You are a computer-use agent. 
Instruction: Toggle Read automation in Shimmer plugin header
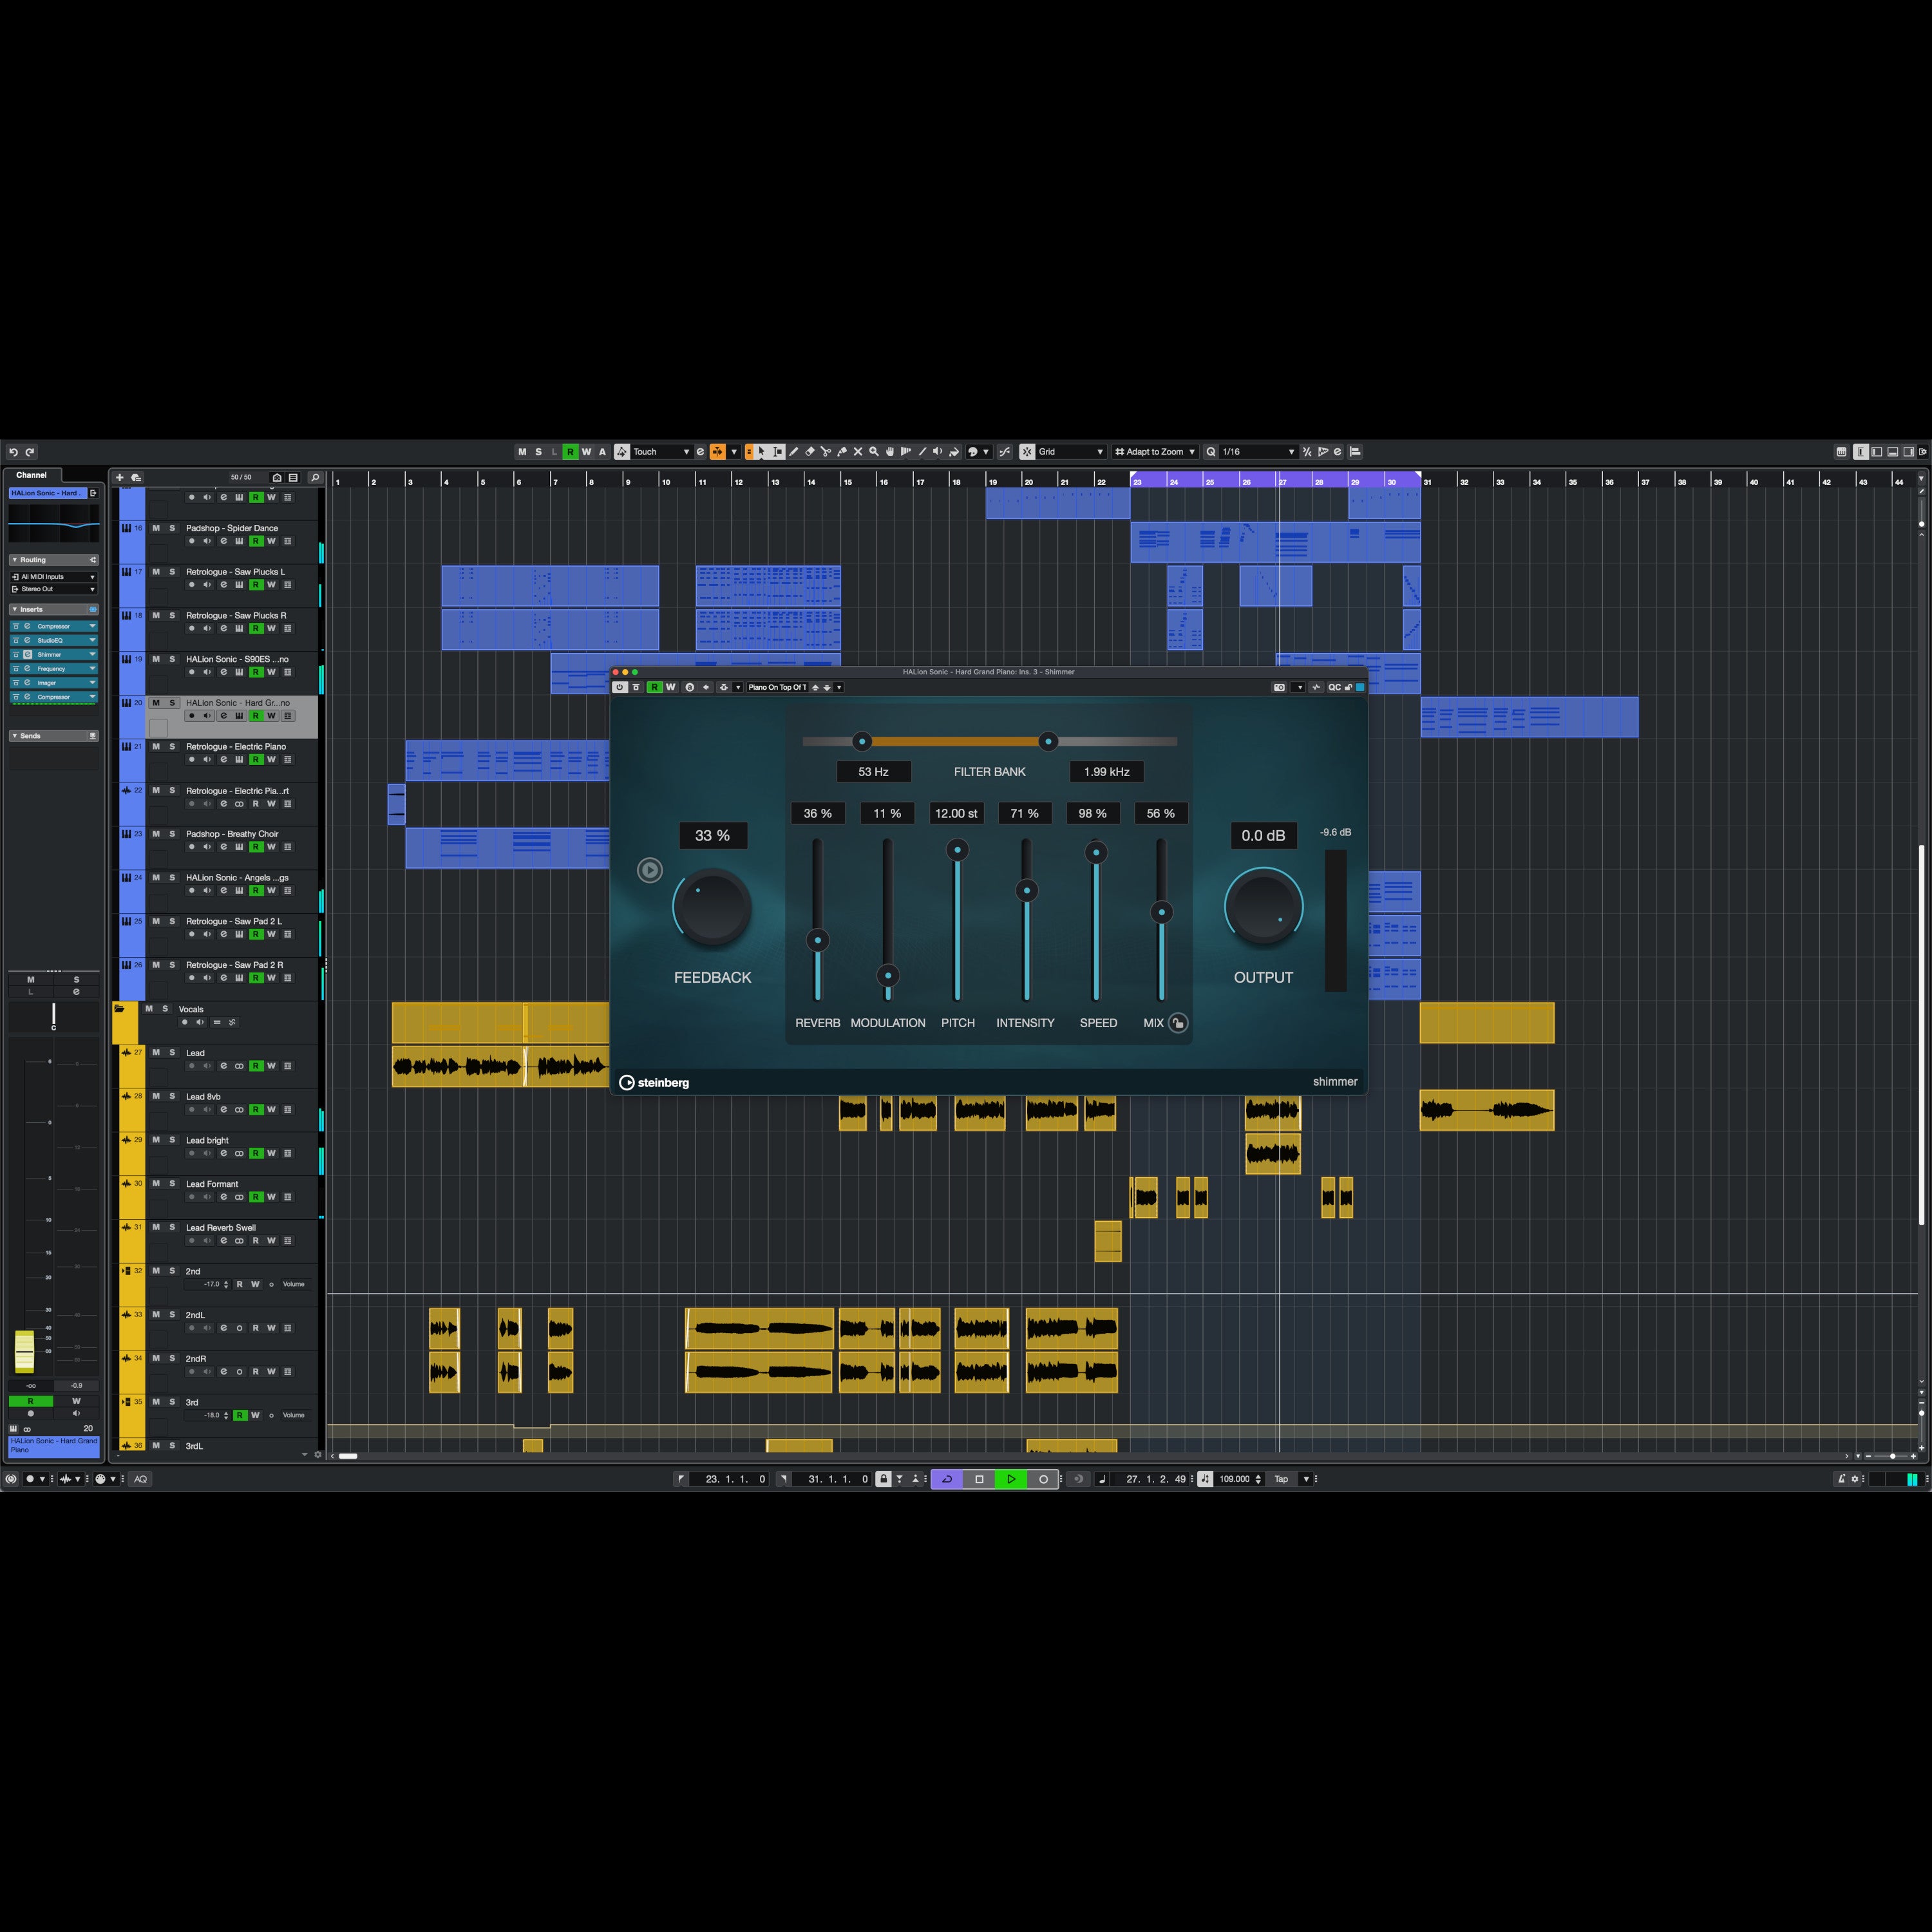tap(654, 687)
